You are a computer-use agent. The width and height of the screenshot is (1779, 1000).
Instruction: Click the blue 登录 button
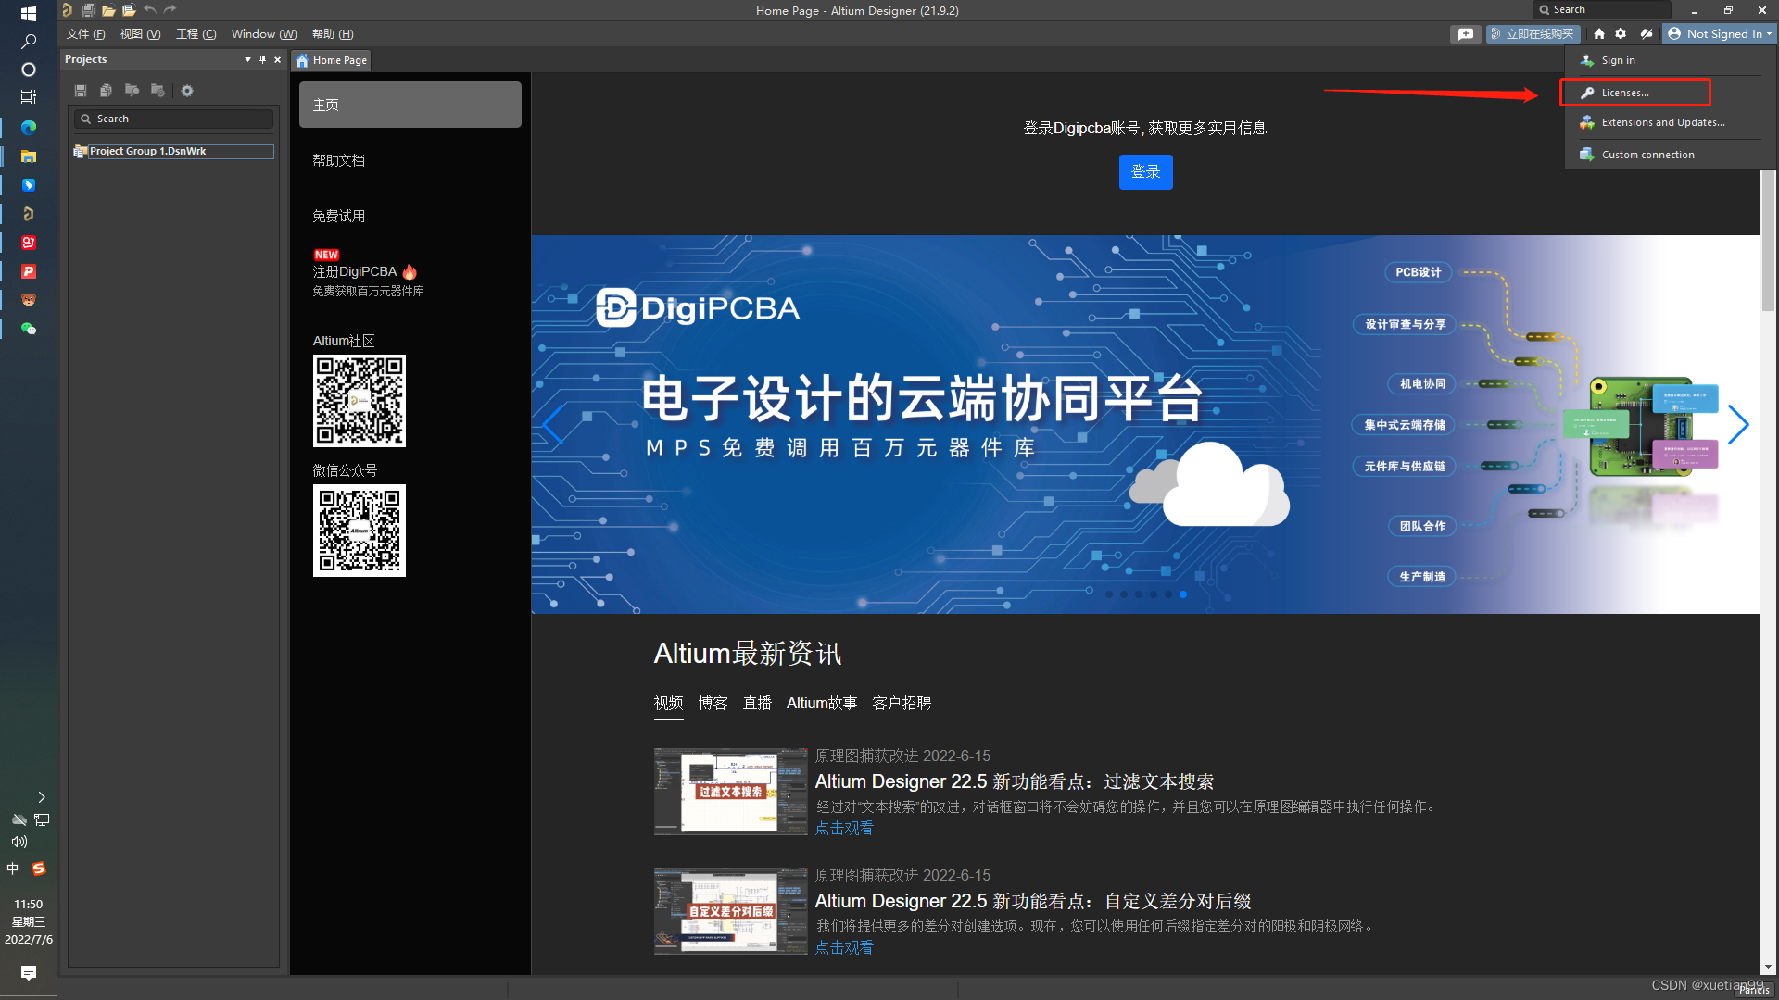1145,172
